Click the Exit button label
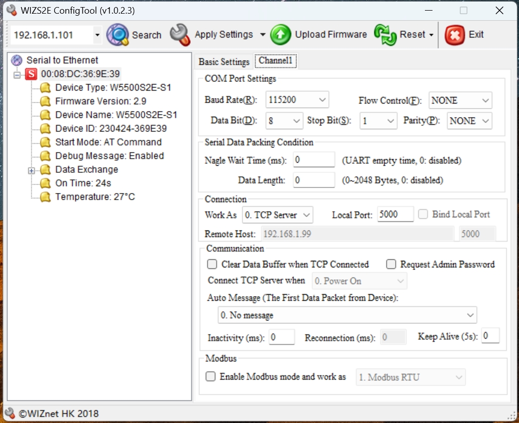The width and height of the screenshot is (519, 423). click(476, 34)
